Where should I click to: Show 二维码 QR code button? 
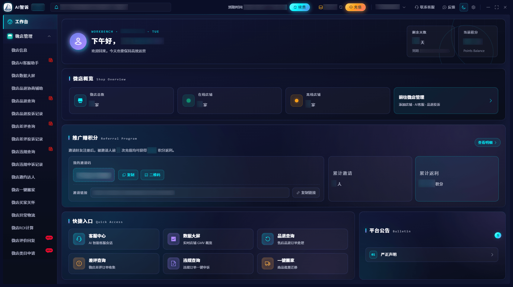tap(152, 175)
